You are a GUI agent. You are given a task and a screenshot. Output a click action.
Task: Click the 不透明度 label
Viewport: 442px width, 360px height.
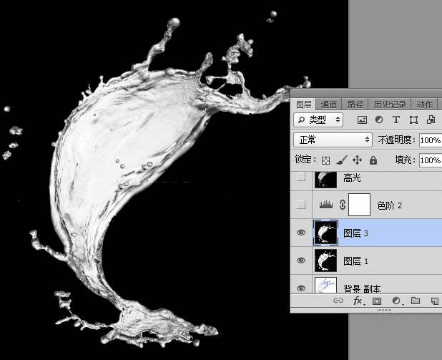point(396,140)
